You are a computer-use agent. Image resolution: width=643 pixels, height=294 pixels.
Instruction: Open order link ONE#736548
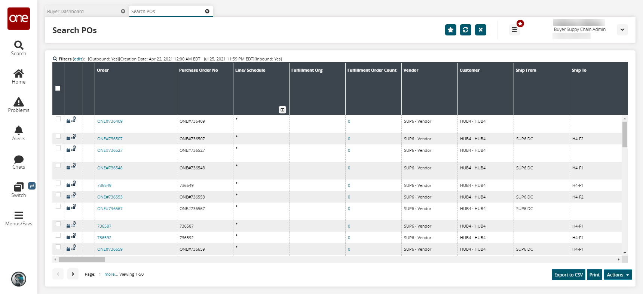(110, 168)
